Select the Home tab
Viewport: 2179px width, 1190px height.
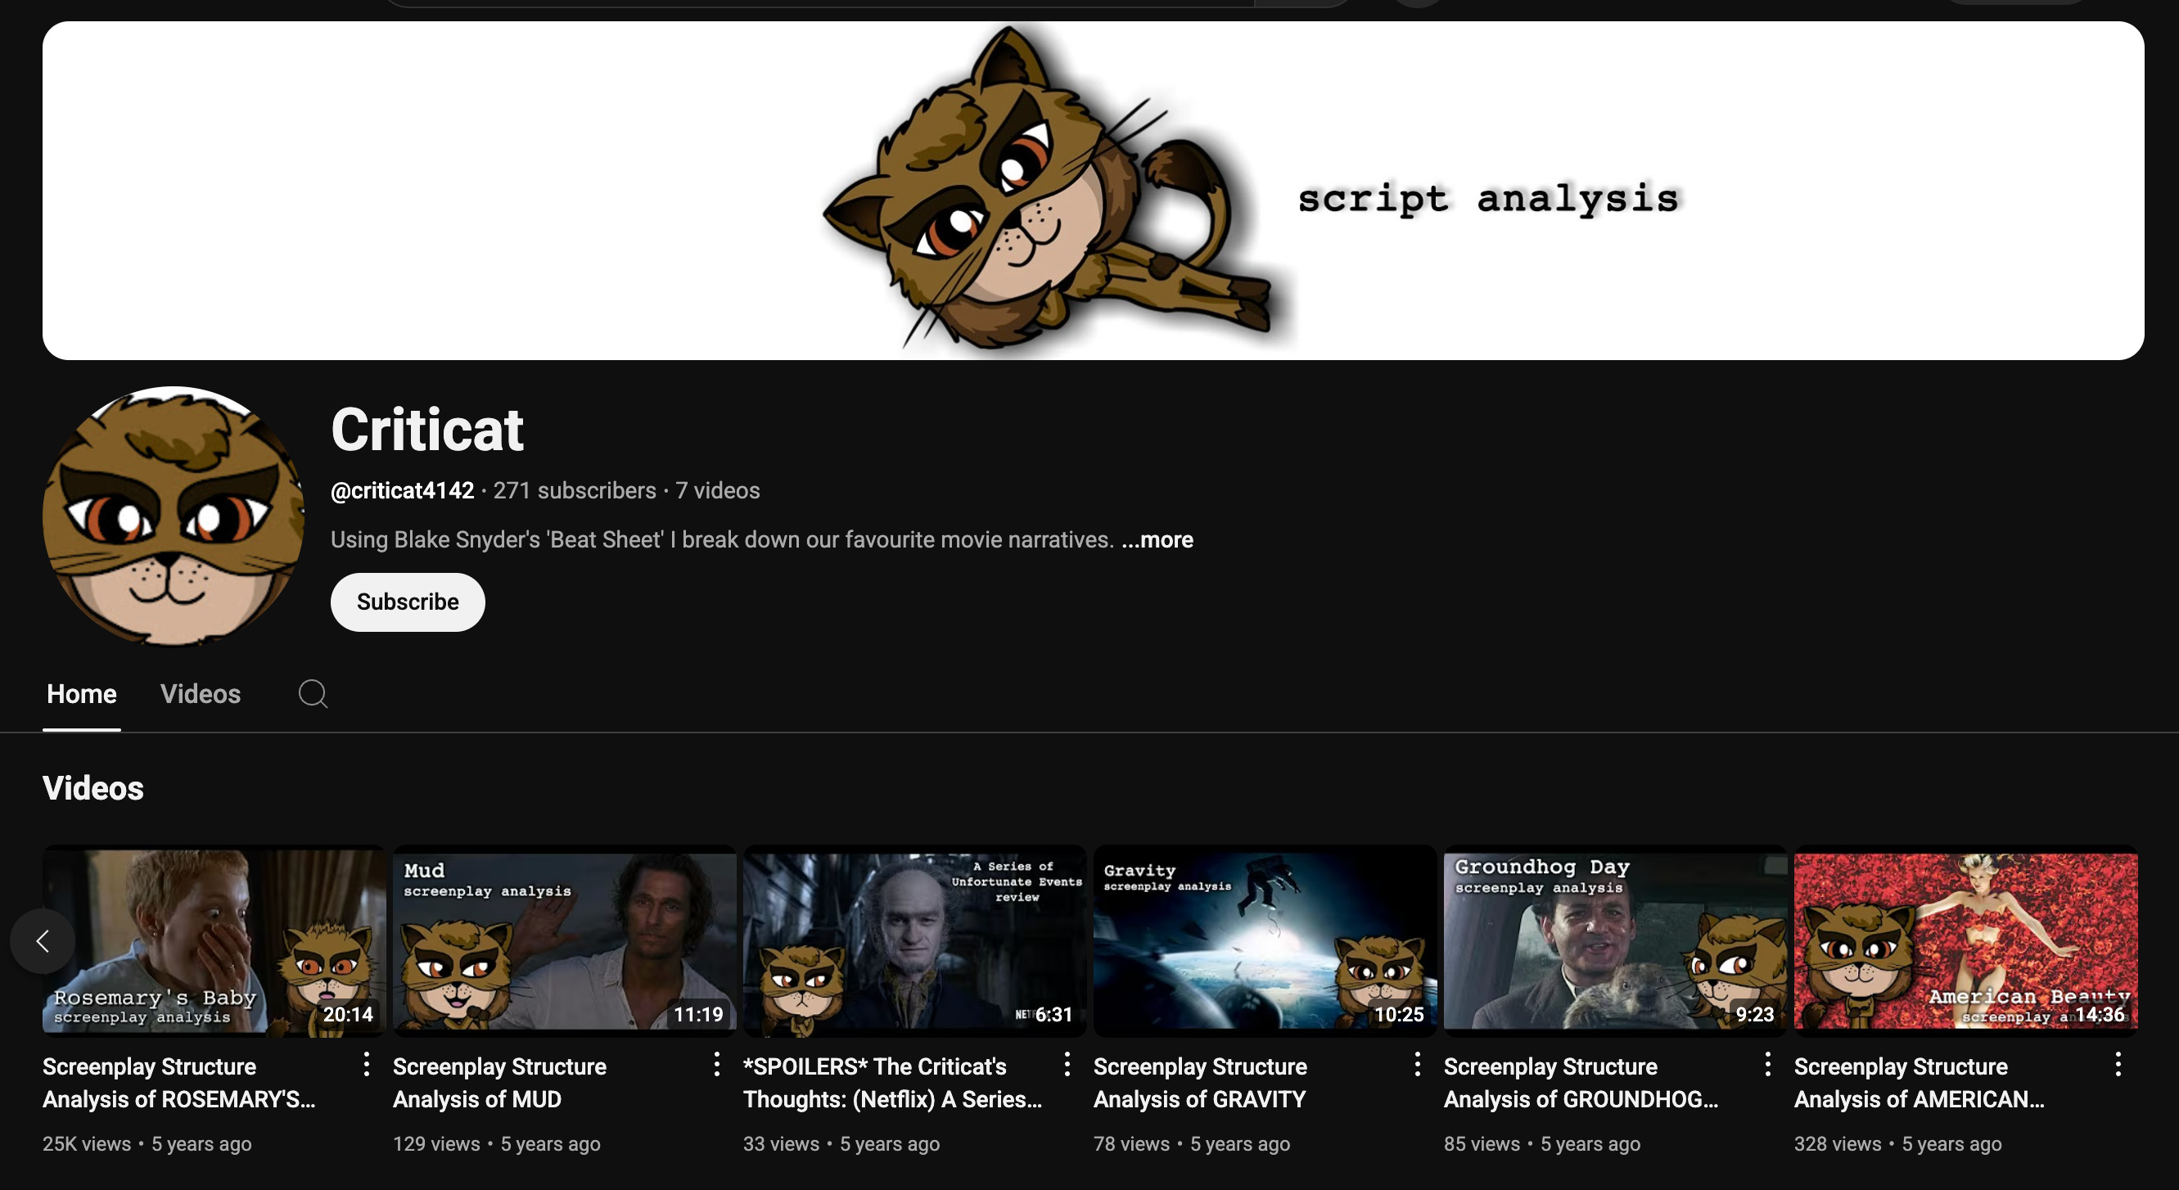(x=81, y=693)
